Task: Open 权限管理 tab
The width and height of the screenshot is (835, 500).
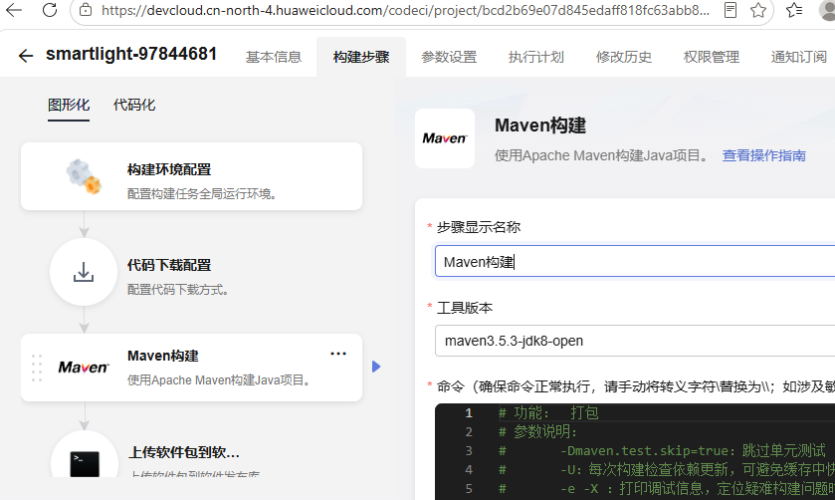Action: pyautogui.click(x=711, y=57)
